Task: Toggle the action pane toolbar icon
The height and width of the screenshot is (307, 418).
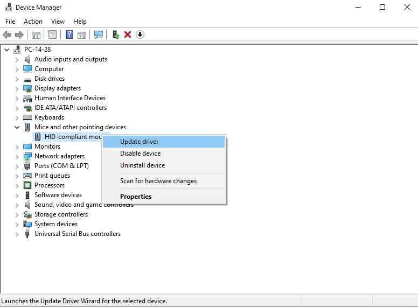Action: tap(82, 34)
